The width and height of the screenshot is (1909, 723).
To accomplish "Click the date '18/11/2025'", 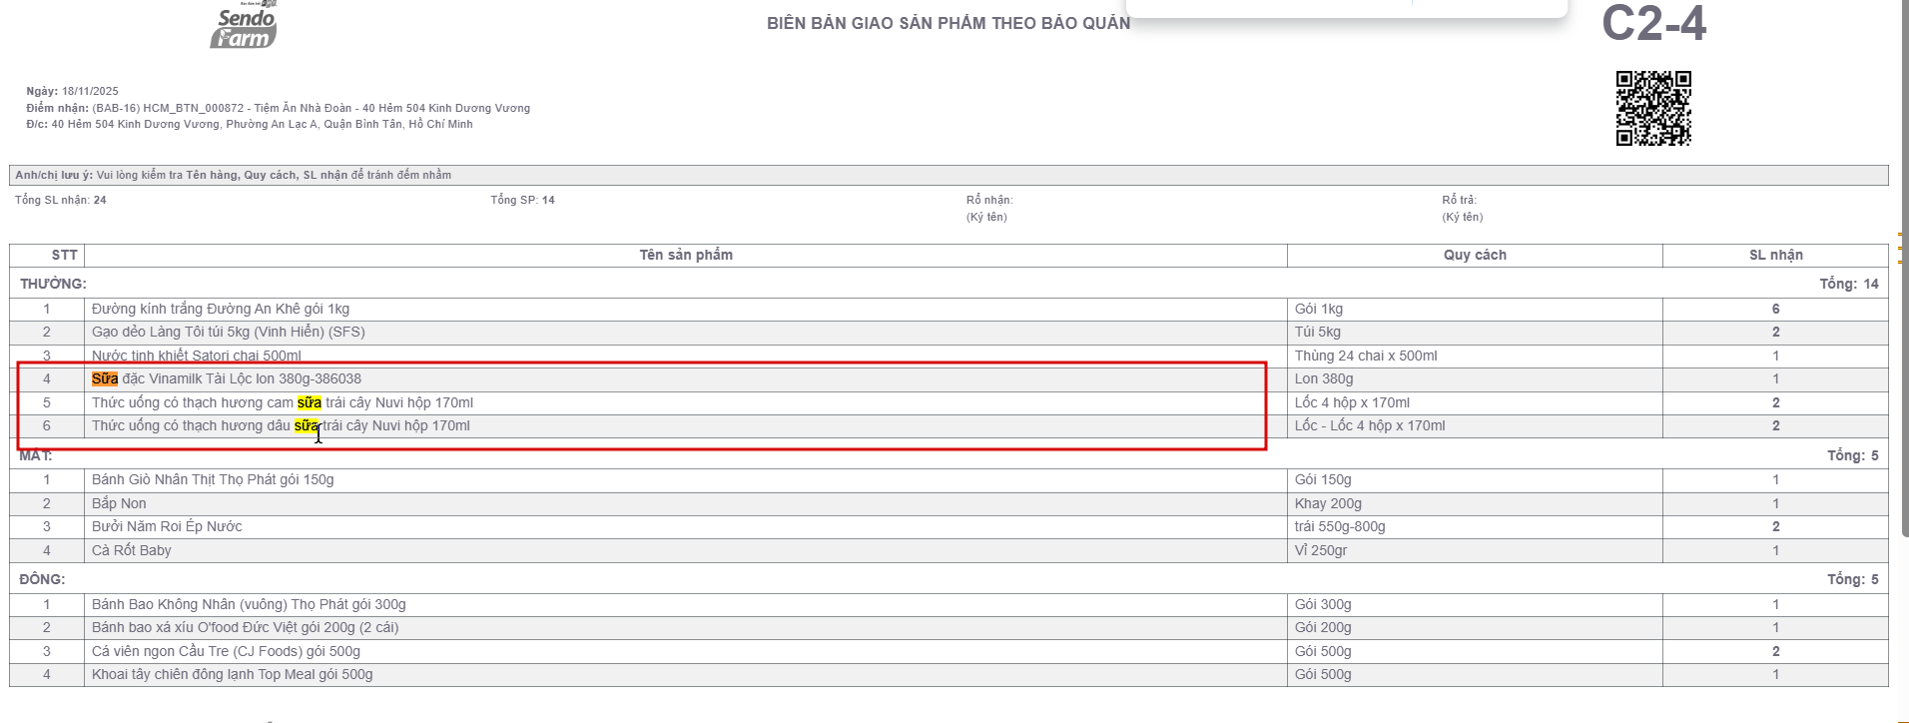I will click(x=90, y=91).
